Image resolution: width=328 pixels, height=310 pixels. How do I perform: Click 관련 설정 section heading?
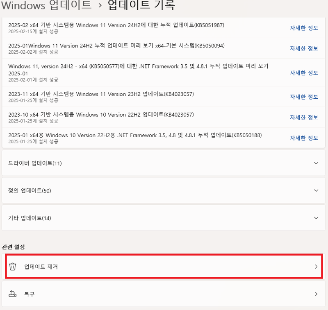point(13,247)
